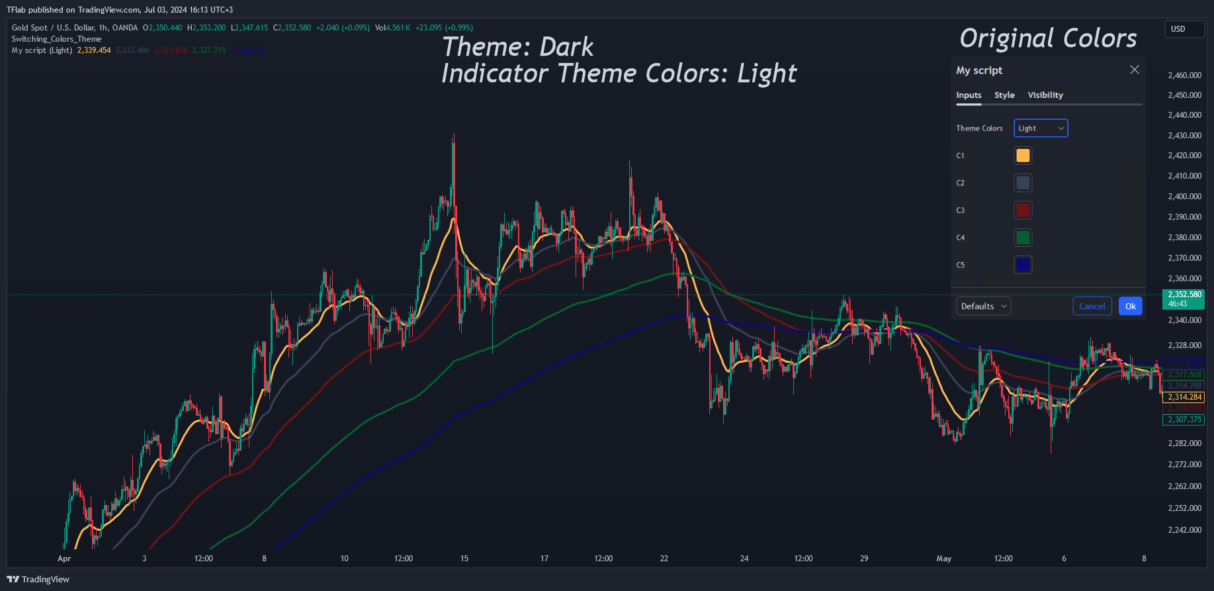
Task: Click the 2,282.000 price axis value
Action: (x=1184, y=443)
